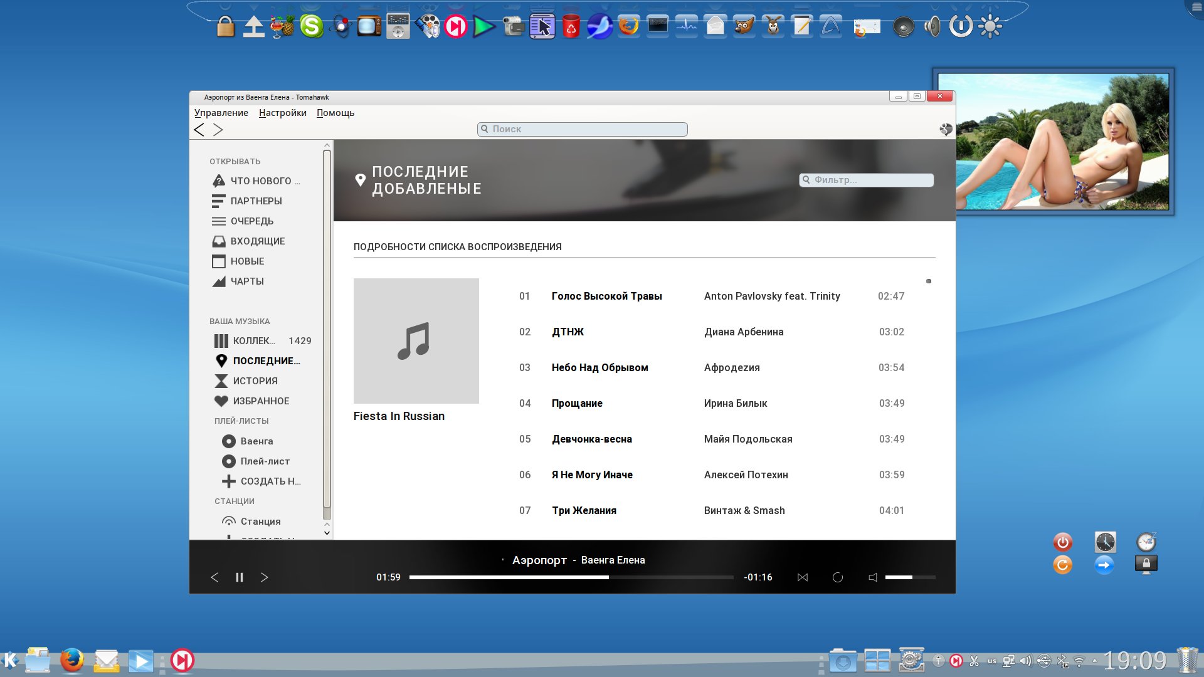Skip to the next track
Viewport: 1204px width, 677px height.
coord(264,577)
